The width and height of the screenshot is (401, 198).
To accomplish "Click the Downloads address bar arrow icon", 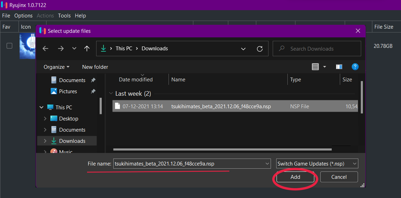I will [x=103, y=48].
